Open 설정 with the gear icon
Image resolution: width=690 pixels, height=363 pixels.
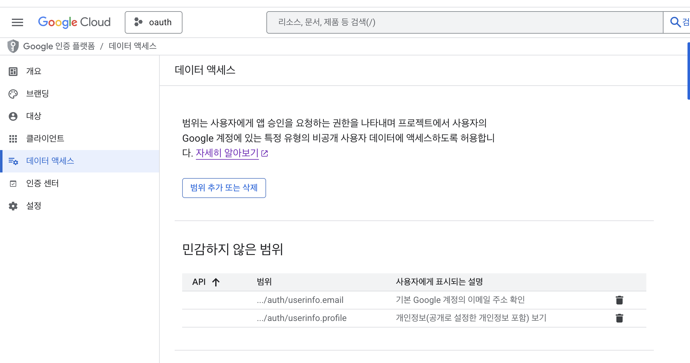[13, 206]
